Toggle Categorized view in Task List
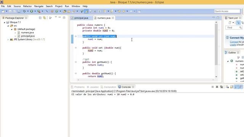Image resolution: width=244 pixels, height=137 pixels. tap(238, 23)
